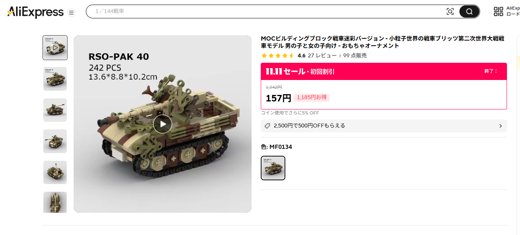Open the 27 レビュー reviews link
The height and width of the screenshot is (235, 520).
pyautogui.click(x=322, y=55)
